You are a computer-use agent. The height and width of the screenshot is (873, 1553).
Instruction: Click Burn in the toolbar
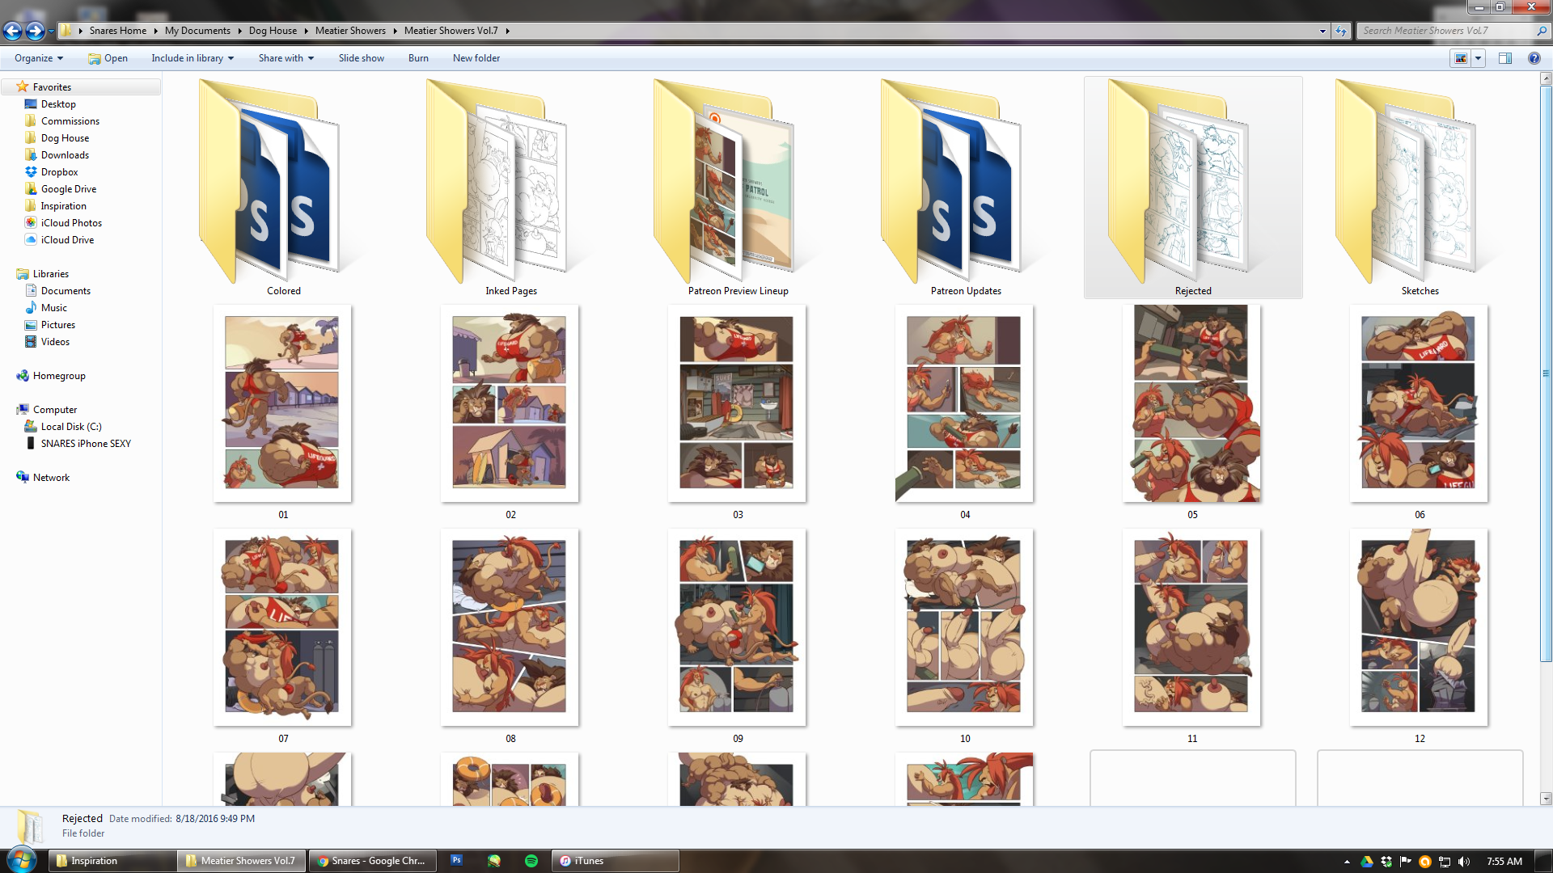(x=418, y=58)
